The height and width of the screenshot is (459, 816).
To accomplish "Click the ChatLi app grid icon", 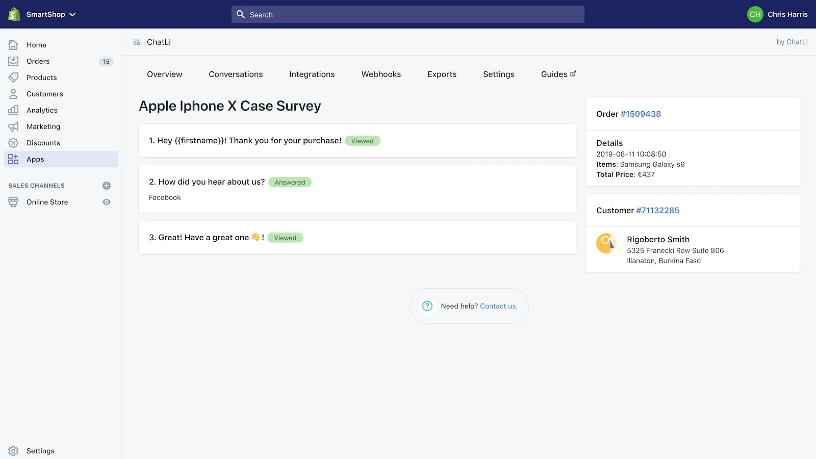I will coord(137,42).
